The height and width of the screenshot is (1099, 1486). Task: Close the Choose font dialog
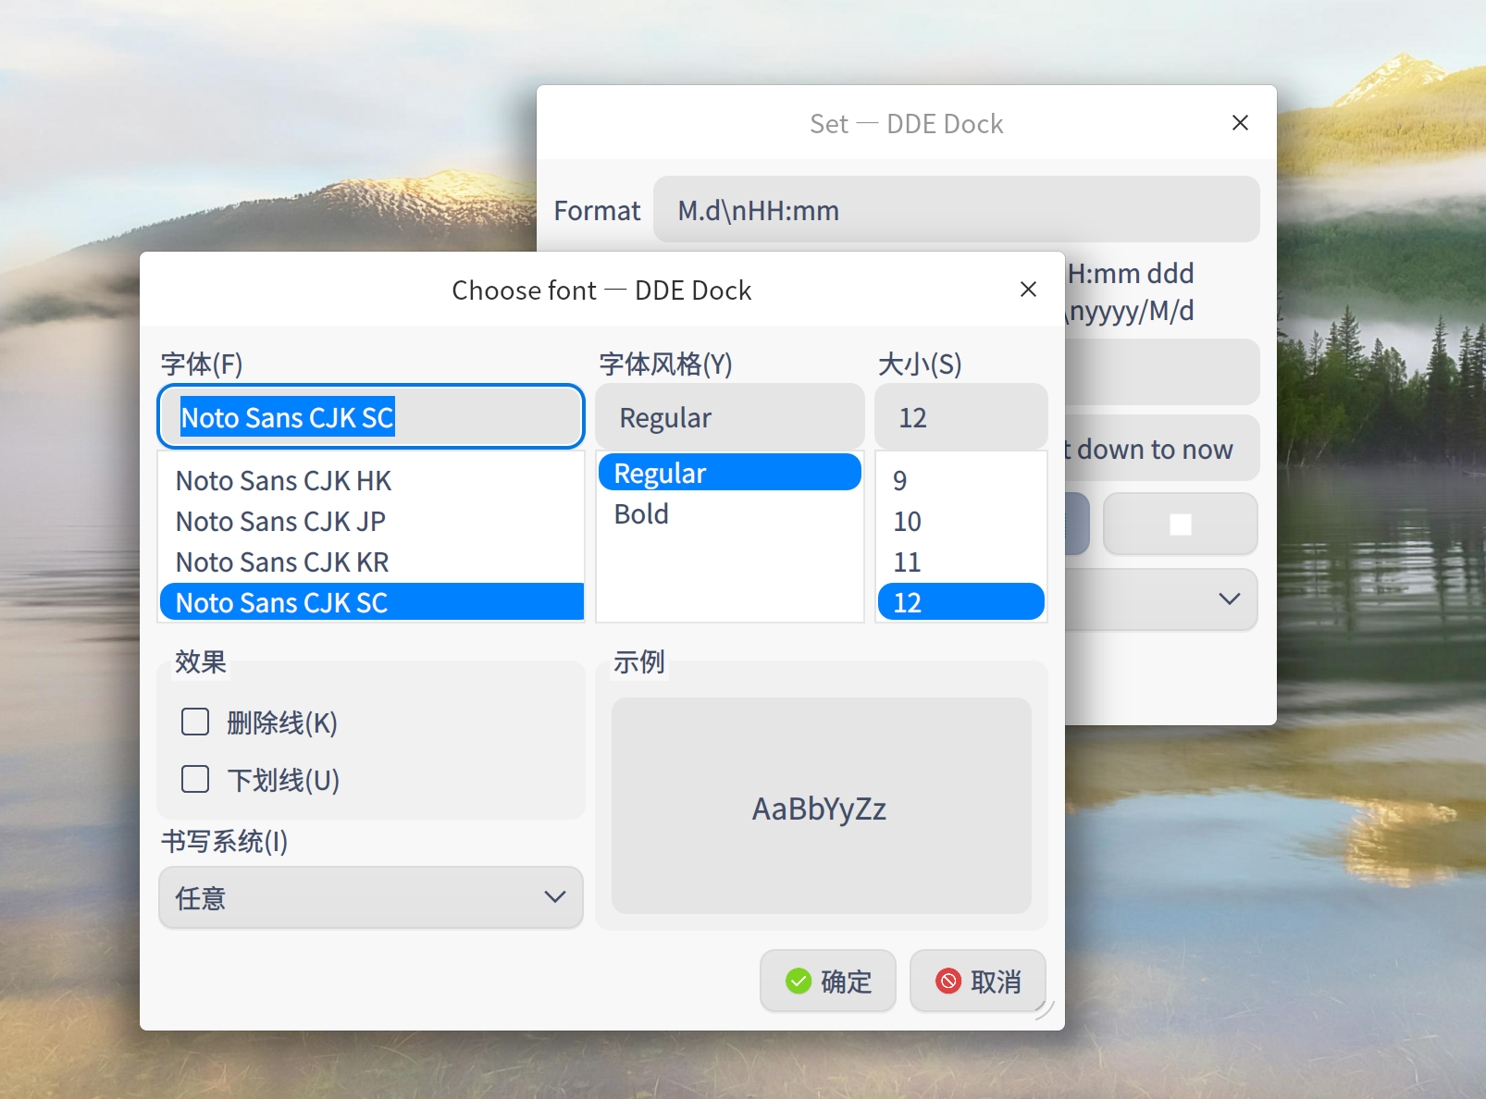point(1027,290)
